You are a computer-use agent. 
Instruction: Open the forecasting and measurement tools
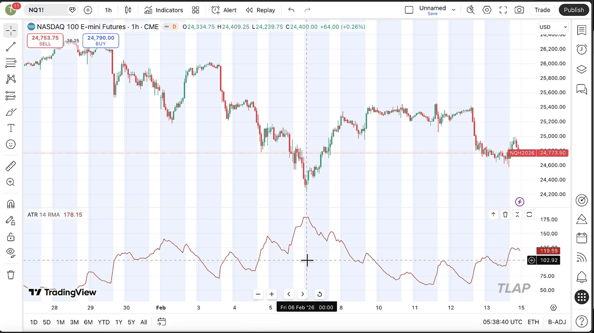(x=11, y=96)
